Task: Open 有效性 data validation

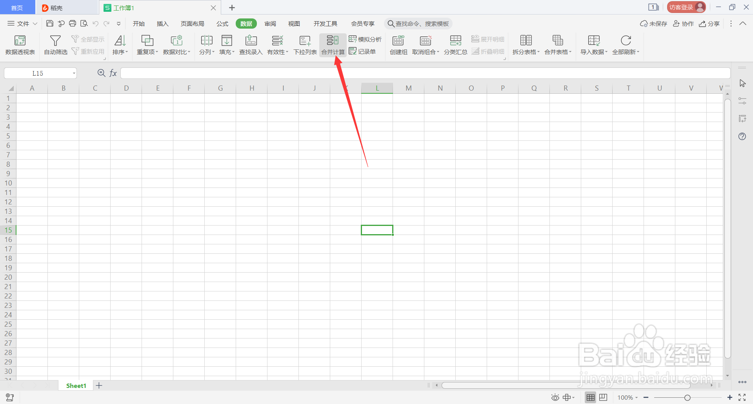Action: point(277,45)
